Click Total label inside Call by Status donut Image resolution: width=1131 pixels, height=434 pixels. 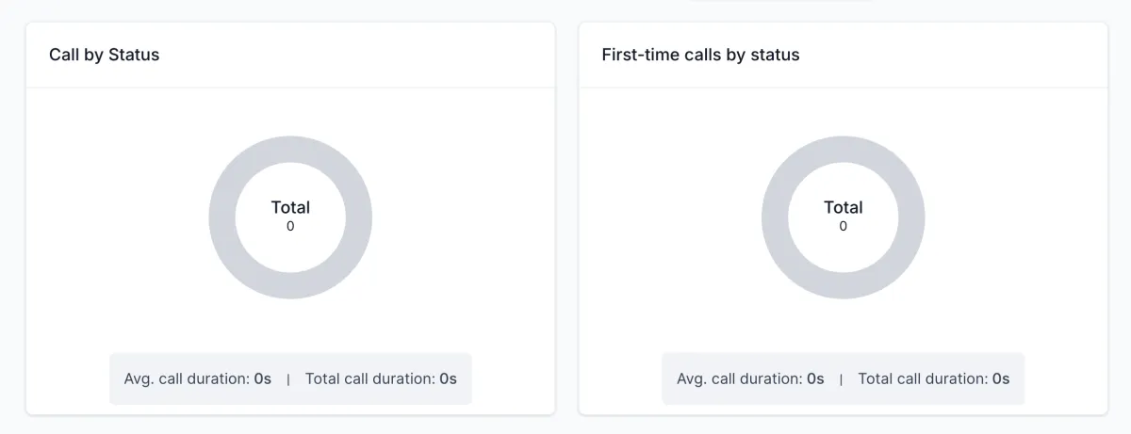[x=290, y=207]
